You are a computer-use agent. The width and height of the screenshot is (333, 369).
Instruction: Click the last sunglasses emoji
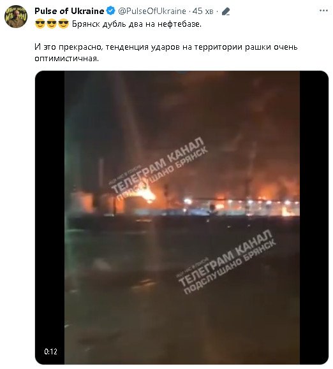click(63, 24)
